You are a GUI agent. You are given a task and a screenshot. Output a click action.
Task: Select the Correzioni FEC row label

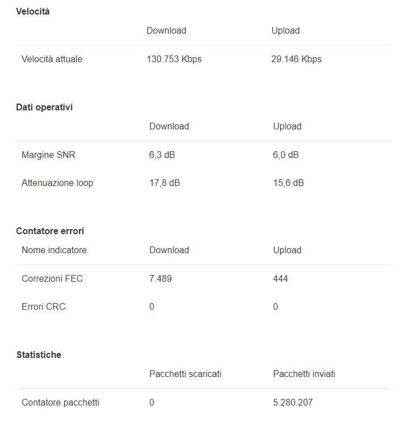[52, 278]
